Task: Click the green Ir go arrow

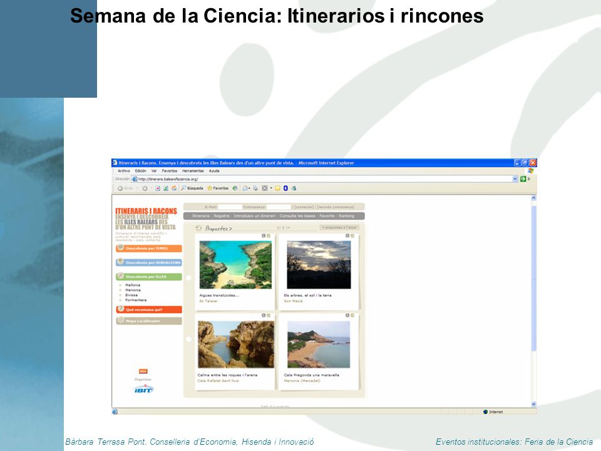Action: (x=522, y=179)
